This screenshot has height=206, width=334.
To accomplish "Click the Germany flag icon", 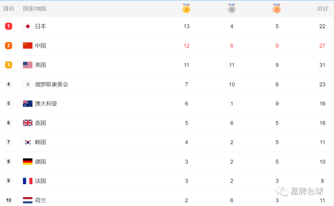I will (28, 161).
